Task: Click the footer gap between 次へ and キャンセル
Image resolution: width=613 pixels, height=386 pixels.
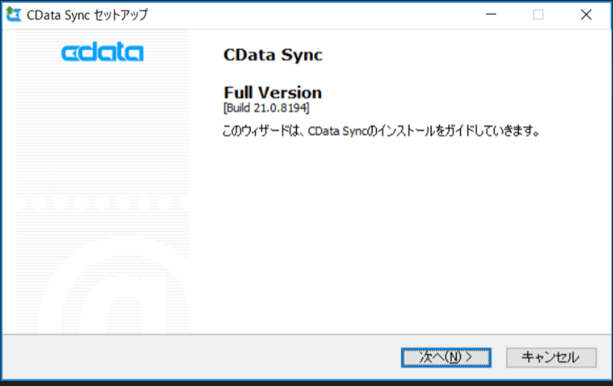Action: point(499,357)
